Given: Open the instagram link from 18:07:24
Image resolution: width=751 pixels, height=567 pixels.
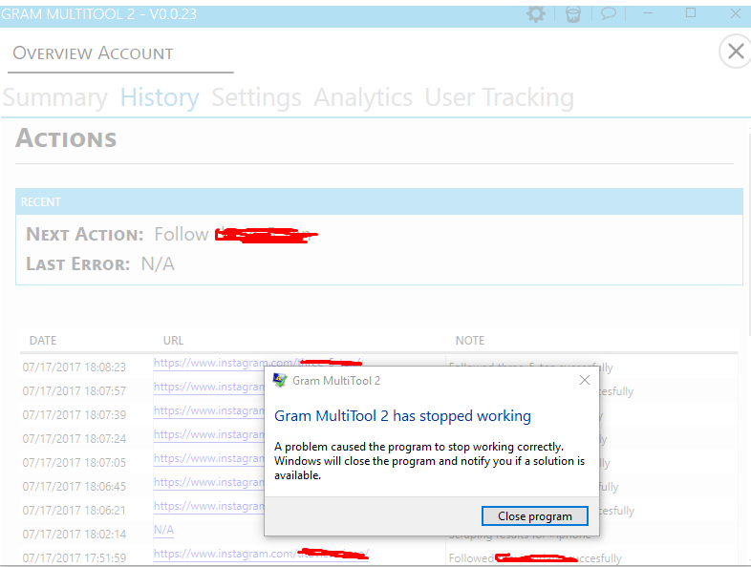Looking at the screenshot, I should coord(209,434).
